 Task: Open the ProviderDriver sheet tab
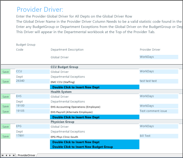point(26,155)
